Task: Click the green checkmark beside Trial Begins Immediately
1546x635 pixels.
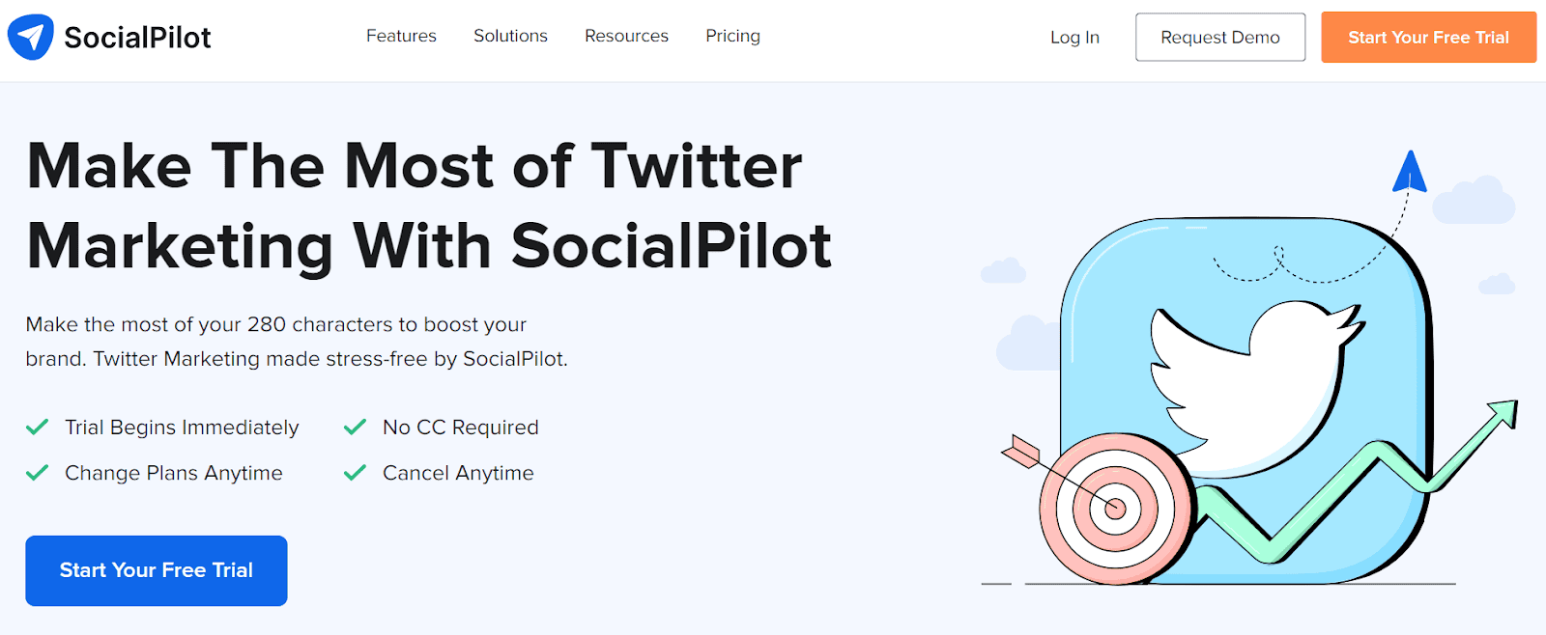Action: point(38,427)
